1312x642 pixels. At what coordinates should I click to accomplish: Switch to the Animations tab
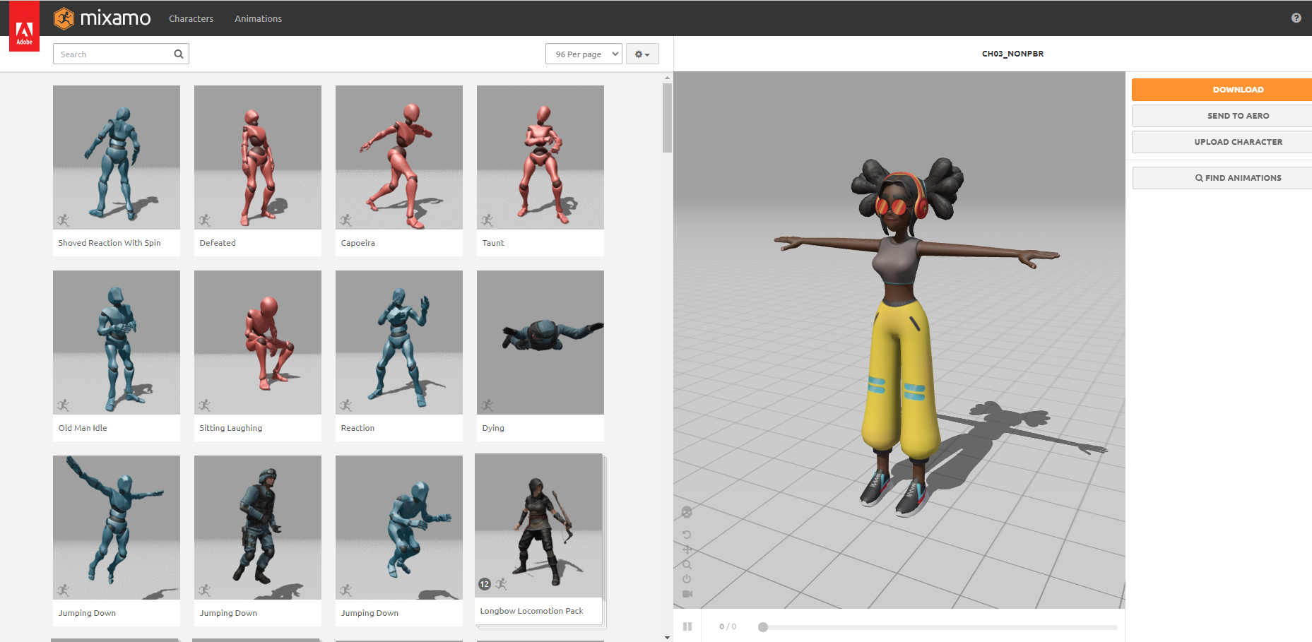[x=258, y=19]
